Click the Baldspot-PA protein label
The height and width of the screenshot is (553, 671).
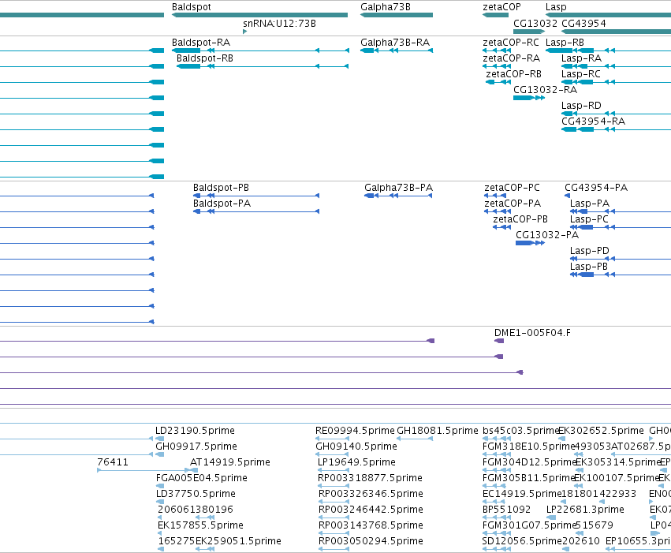click(222, 204)
